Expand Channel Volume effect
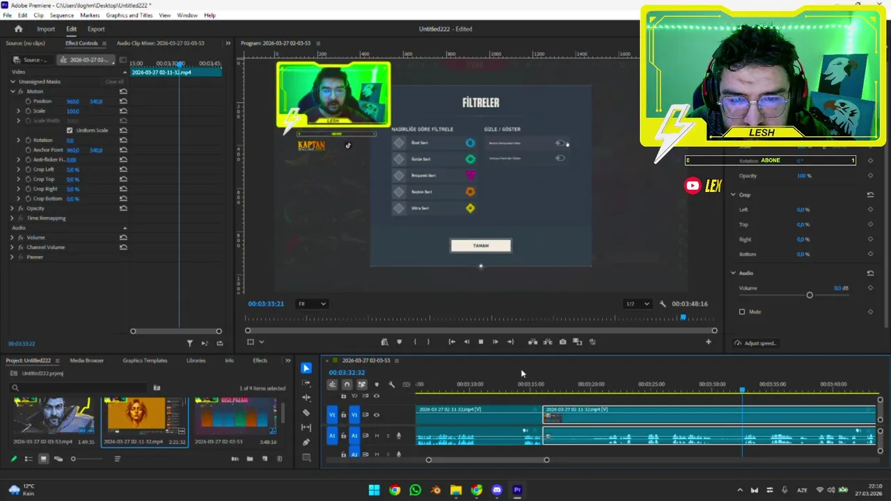The image size is (891, 501). (x=12, y=248)
